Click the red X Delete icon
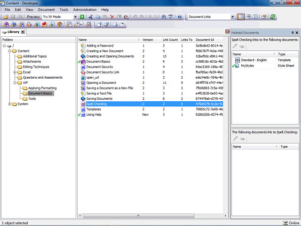This screenshot has height=226, width=301. pyautogui.click(x=112, y=17)
